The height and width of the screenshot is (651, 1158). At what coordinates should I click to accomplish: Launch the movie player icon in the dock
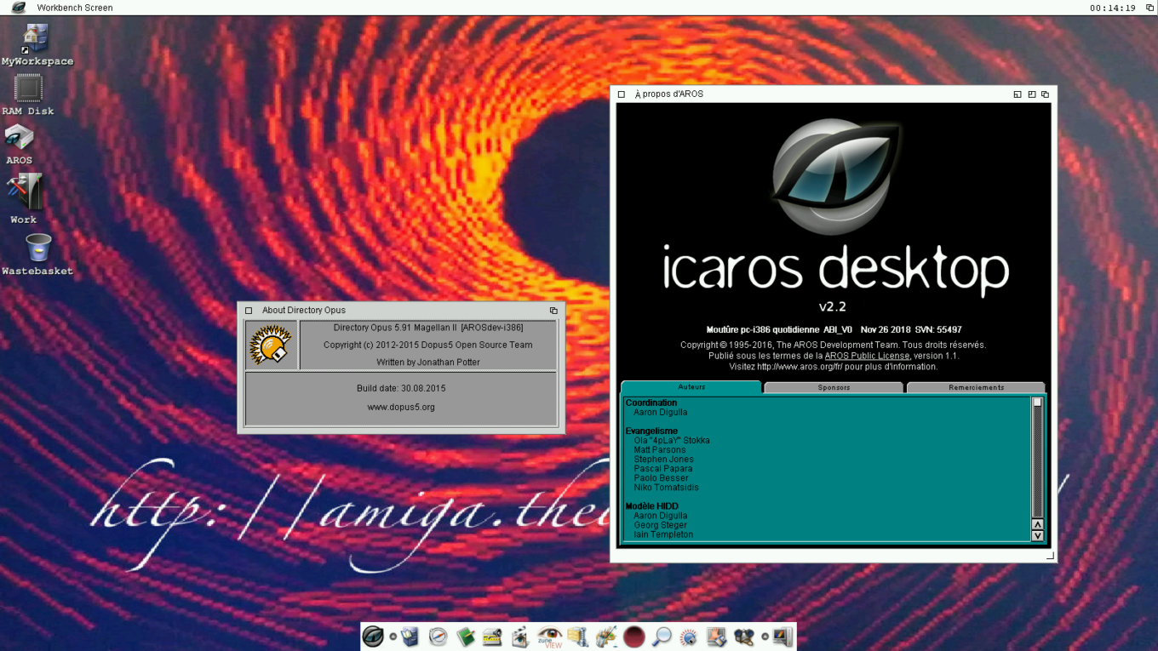(520, 636)
